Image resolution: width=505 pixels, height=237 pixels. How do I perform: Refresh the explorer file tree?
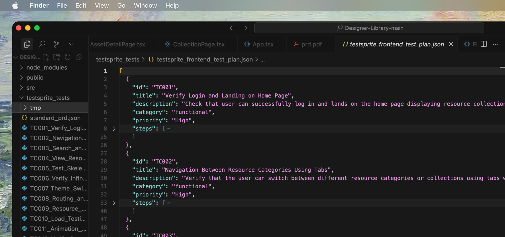tap(68, 57)
